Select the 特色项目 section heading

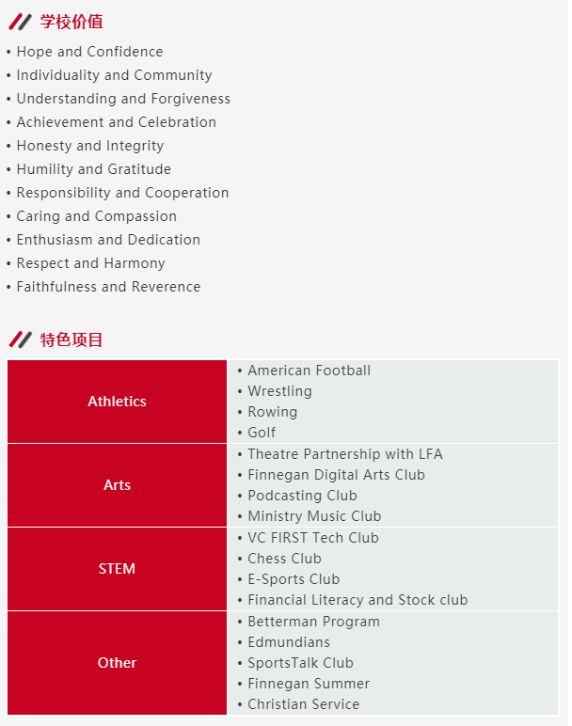(71, 339)
